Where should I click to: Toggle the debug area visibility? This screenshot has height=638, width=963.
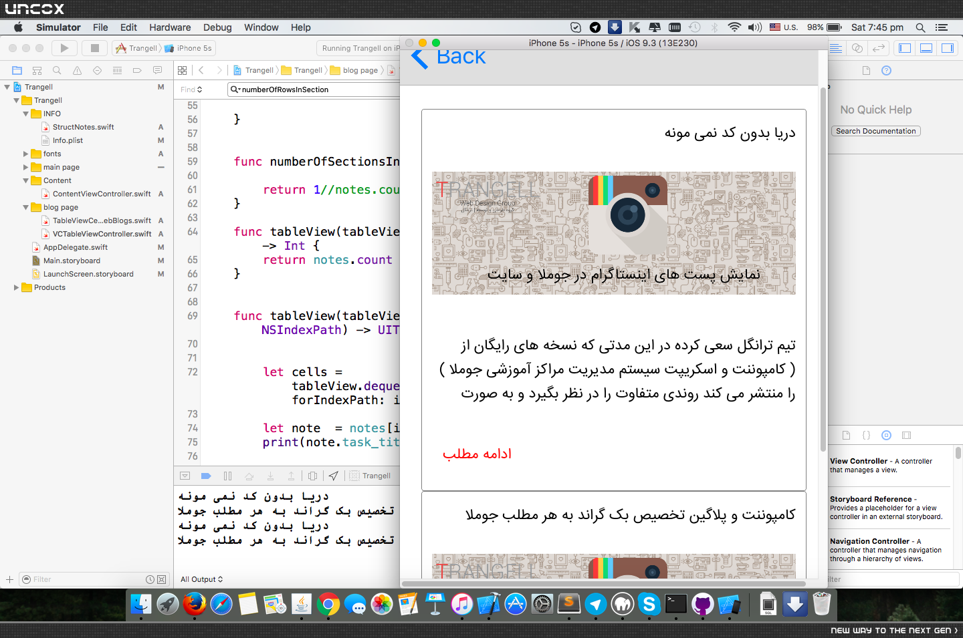(926, 48)
